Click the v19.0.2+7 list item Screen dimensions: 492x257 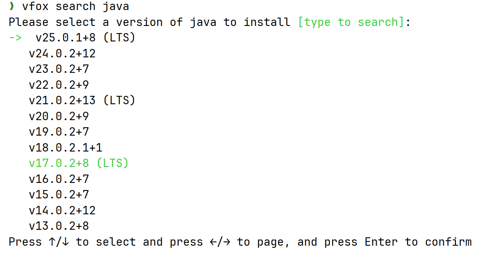click(x=59, y=132)
